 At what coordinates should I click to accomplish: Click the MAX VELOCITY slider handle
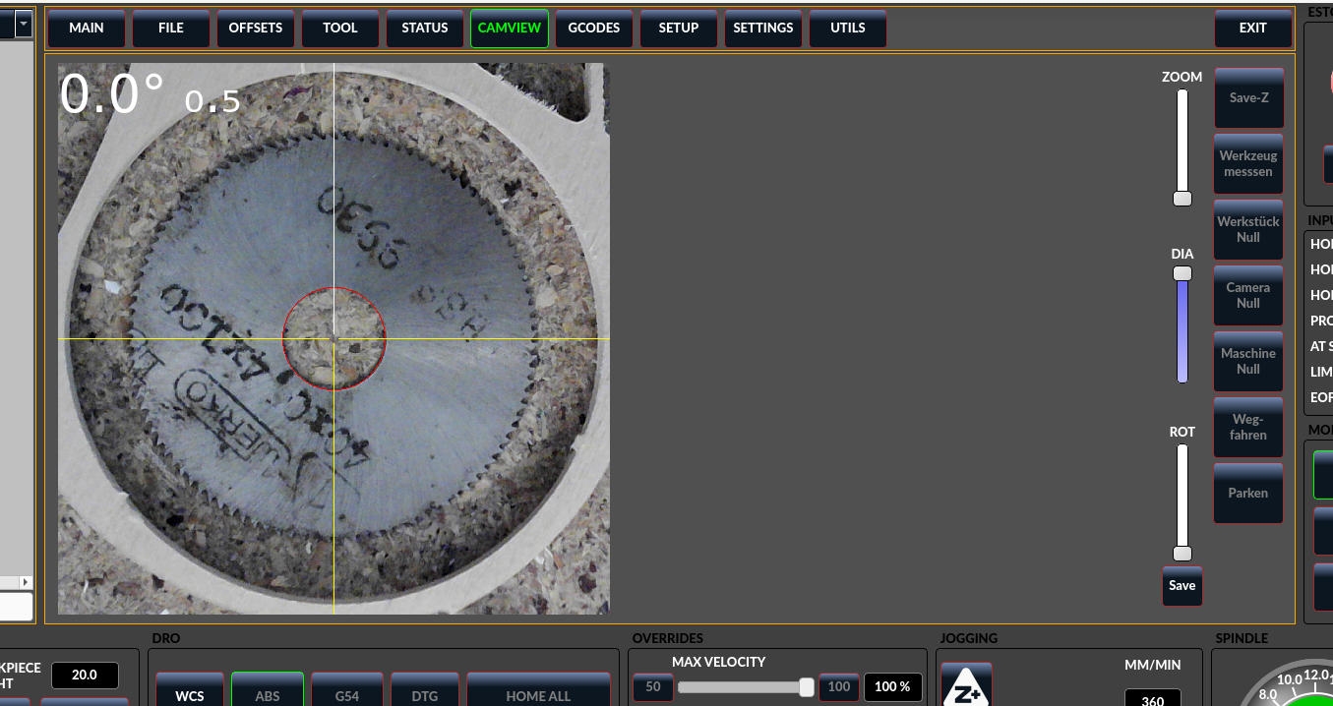(807, 686)
